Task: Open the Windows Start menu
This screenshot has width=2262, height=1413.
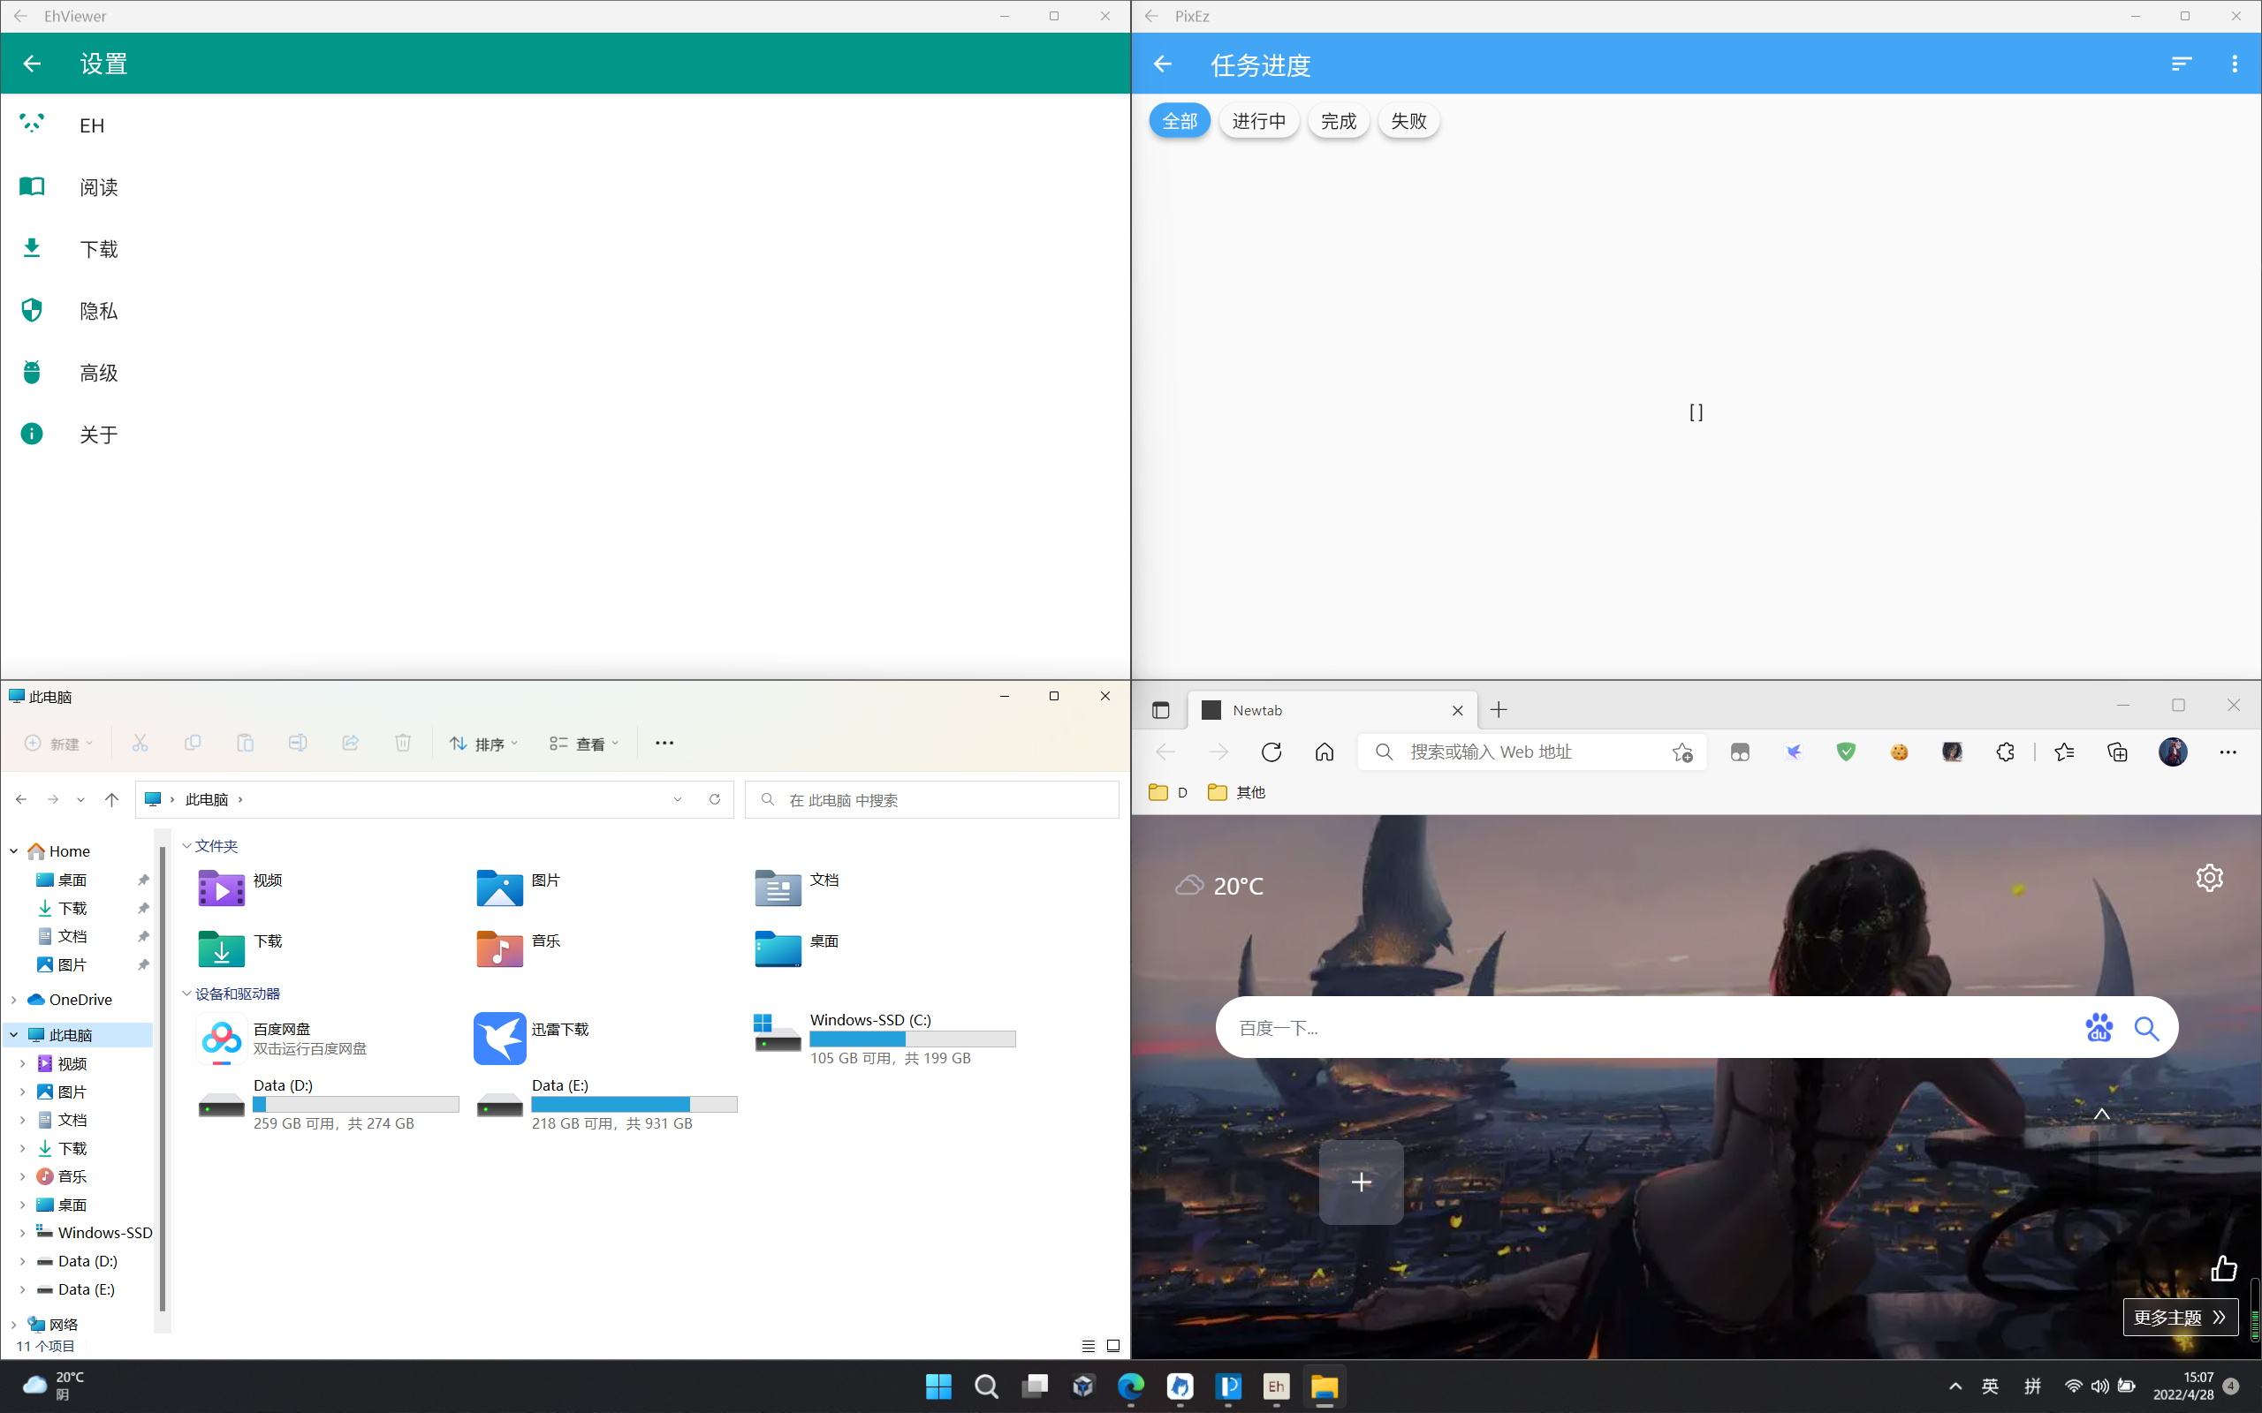Action: (938, 1387)
